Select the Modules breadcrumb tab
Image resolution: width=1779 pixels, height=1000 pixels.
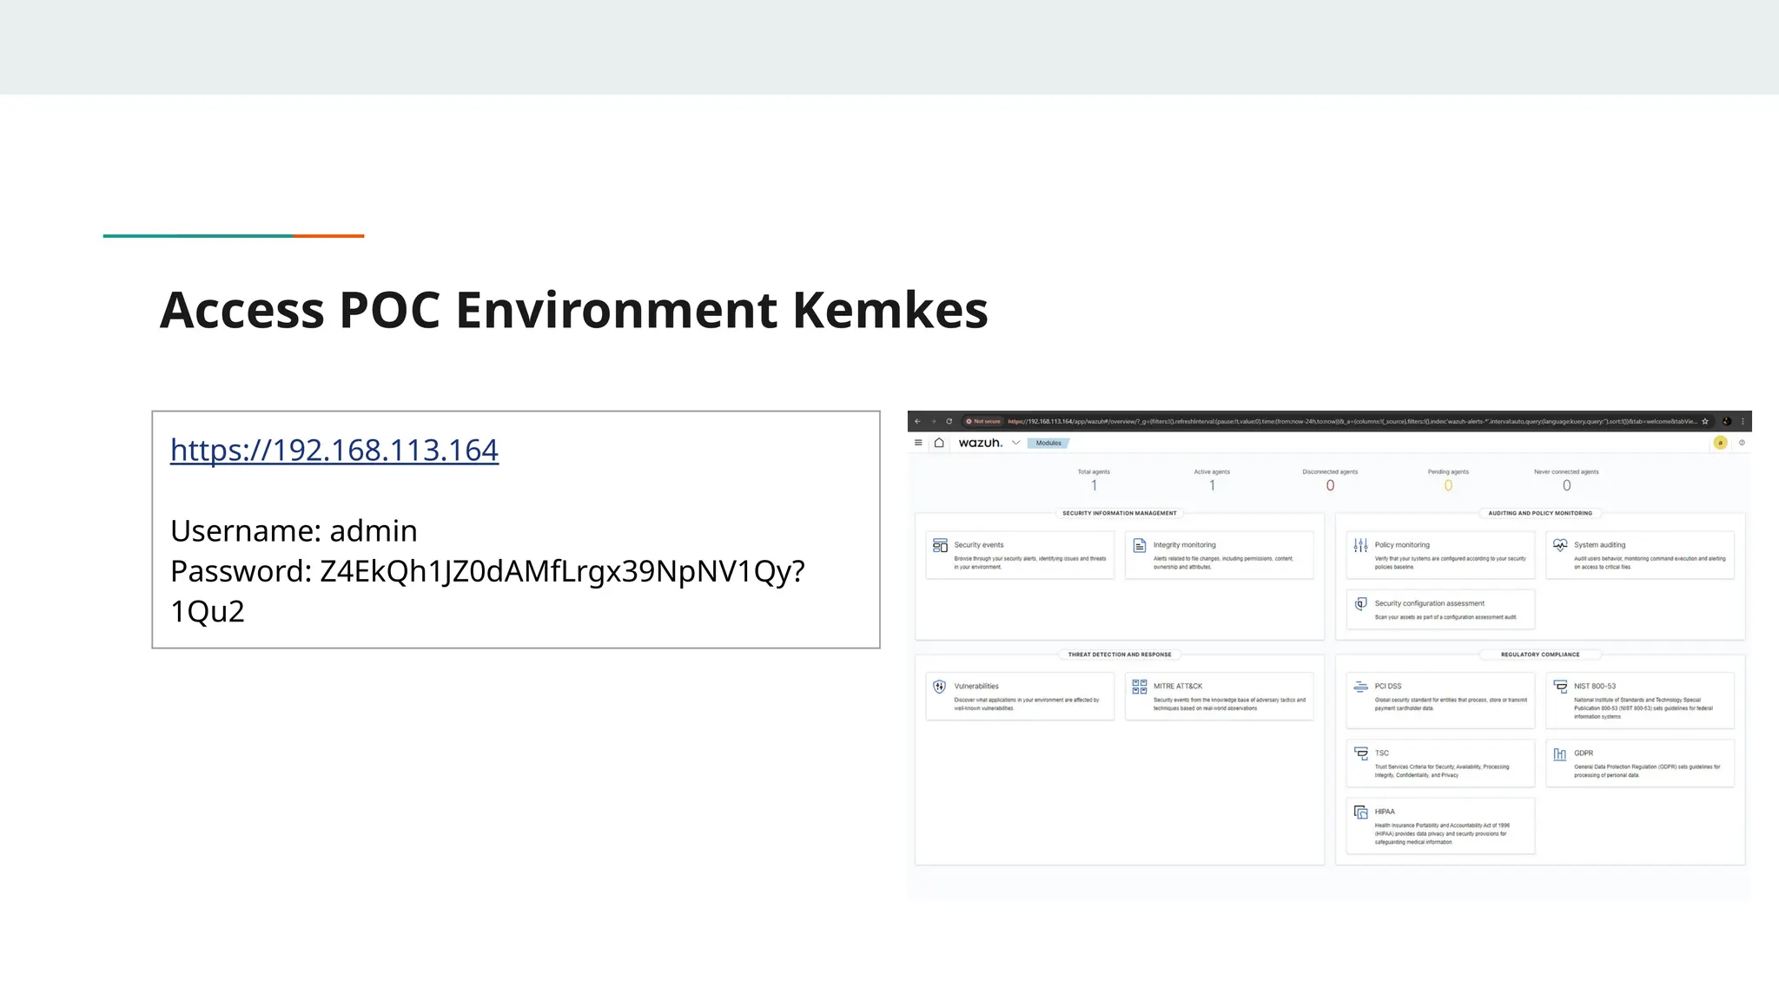point(1048,443)
